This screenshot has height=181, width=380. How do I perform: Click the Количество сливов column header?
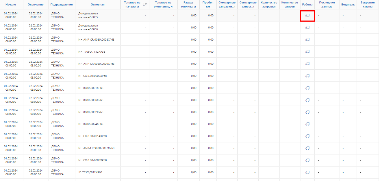click(x=290, y=4)
